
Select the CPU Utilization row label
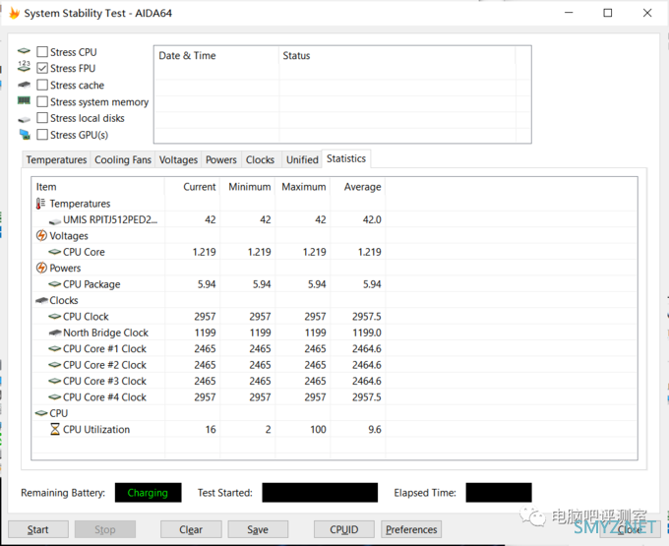pyautogui.click(x=96, y=430)
